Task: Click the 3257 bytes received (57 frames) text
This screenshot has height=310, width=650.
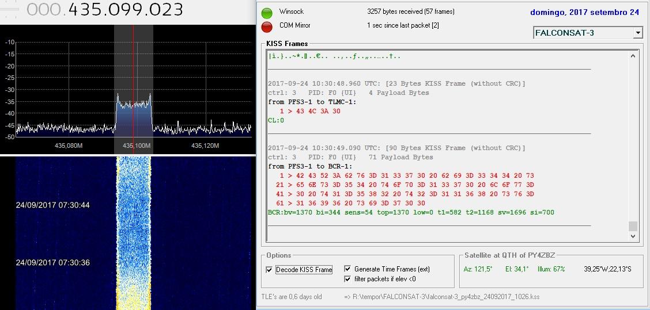Action: tap(411, 12)
